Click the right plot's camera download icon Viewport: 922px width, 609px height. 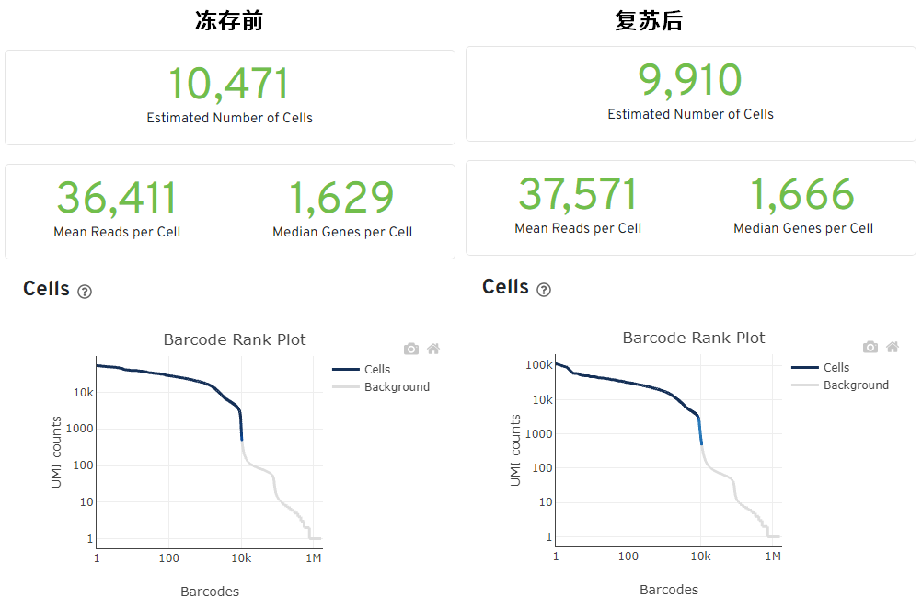(x=870, y=347)
